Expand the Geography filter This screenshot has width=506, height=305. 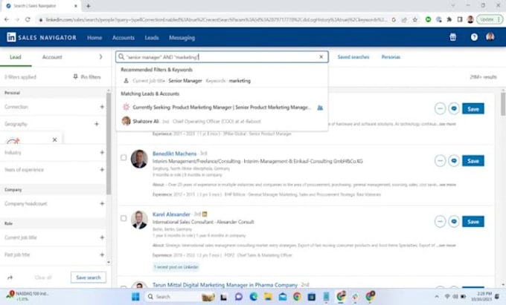coord(97,124)
